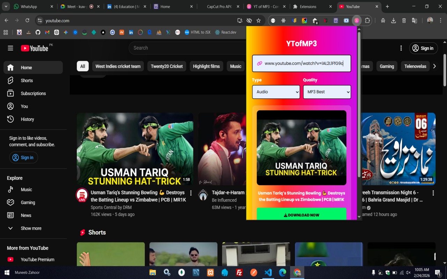Open the address bar site information icon
Image resolution: width=447 pixels, height=279 pixels.
click(40, 21)
